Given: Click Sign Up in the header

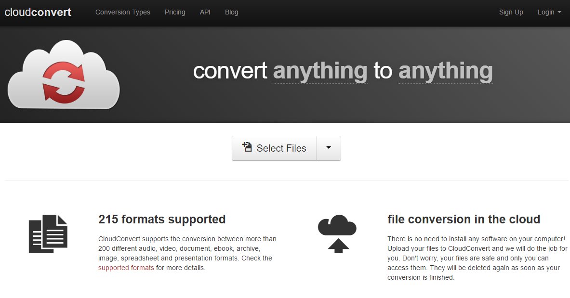Looking at the screenshot, I should [511, 12].
